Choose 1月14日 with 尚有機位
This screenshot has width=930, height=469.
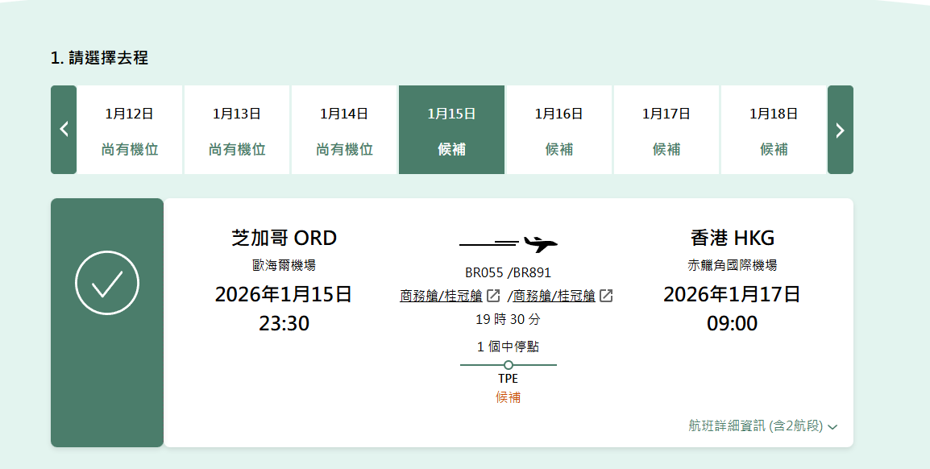(344, 130)
